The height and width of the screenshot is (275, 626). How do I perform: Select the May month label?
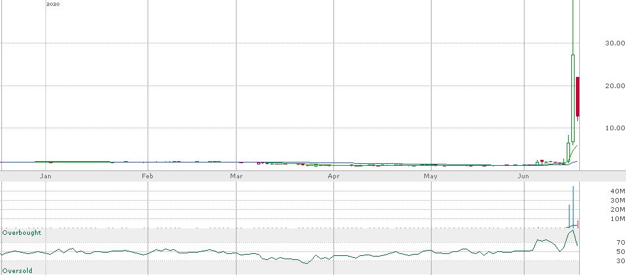point(431,176)
